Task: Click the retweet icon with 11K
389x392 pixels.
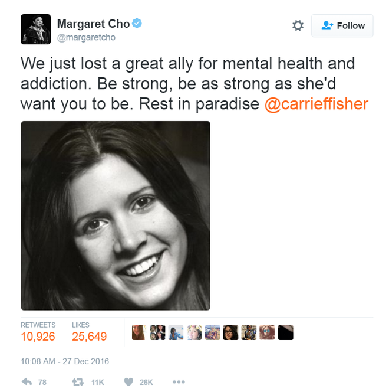Action: [x=78, y=382]
